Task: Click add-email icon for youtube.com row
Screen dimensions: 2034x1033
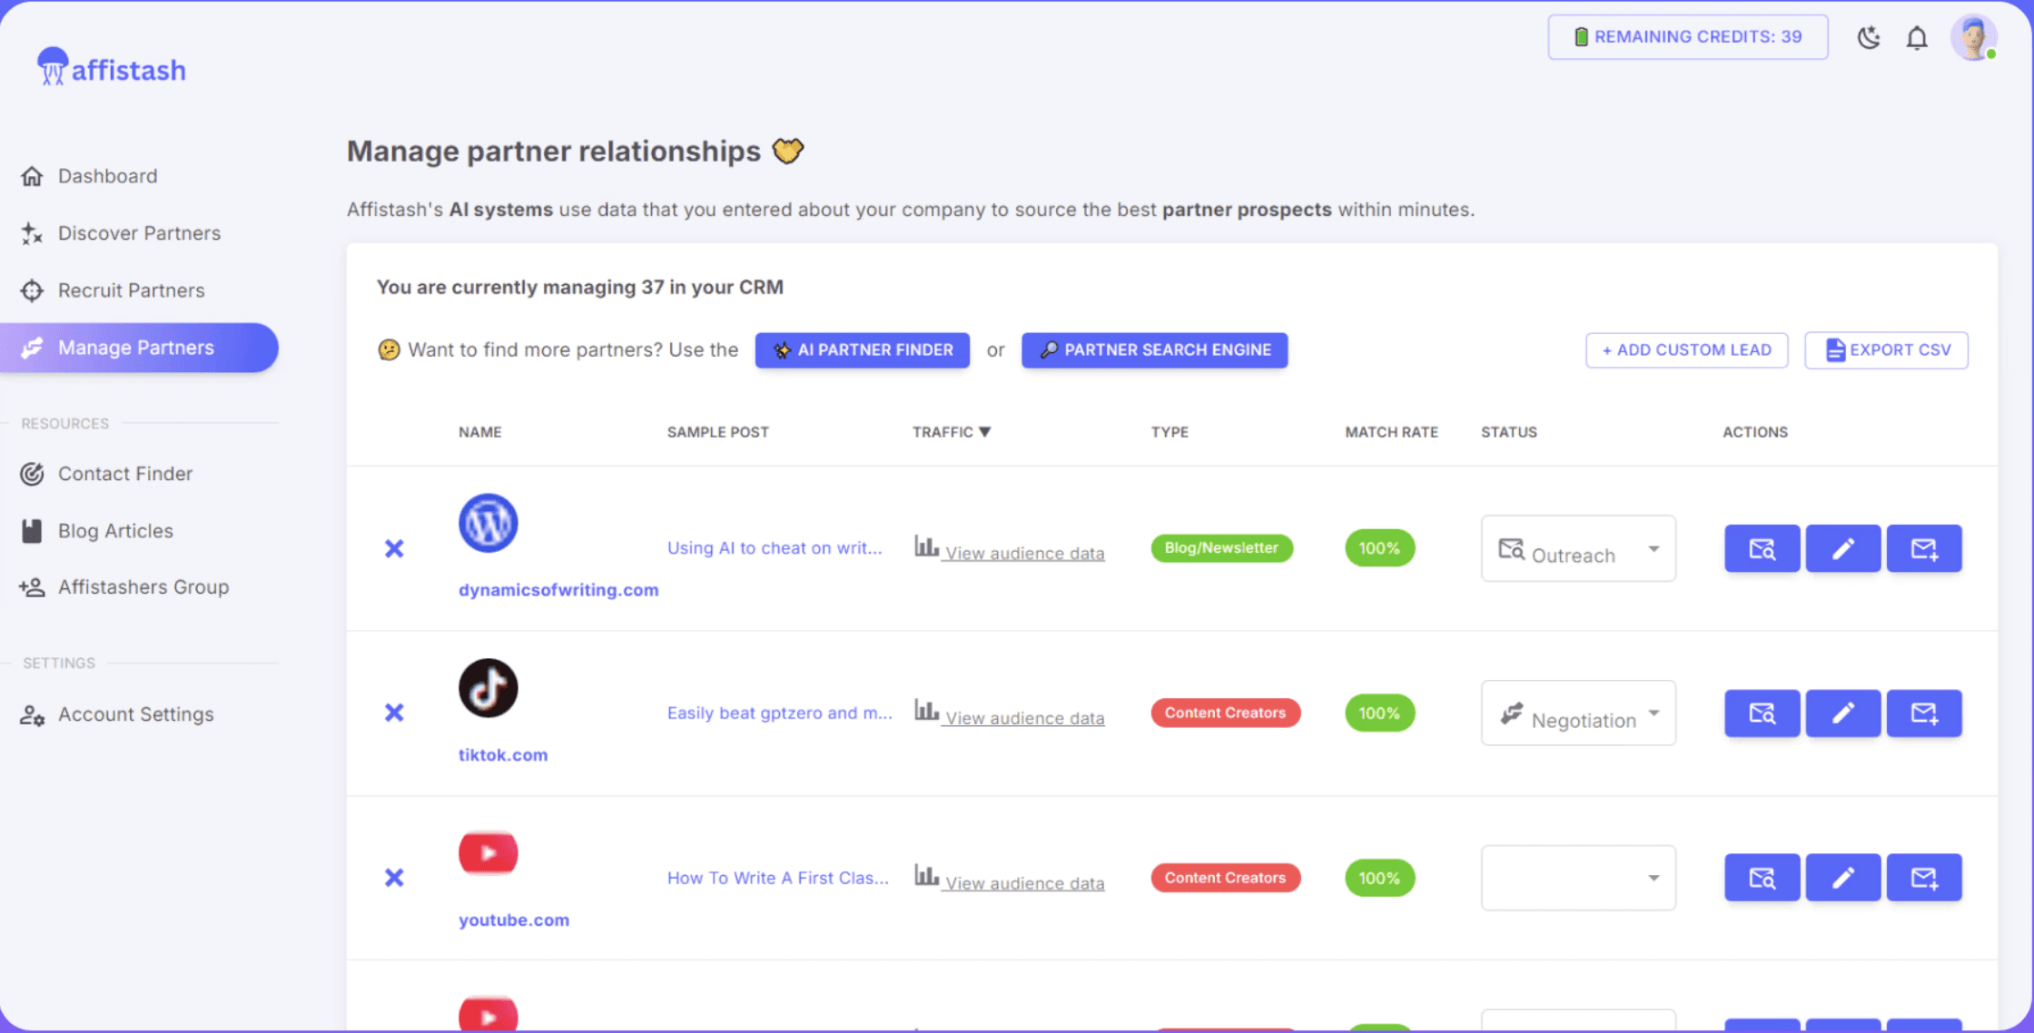Action: [x=1923, y=878]
